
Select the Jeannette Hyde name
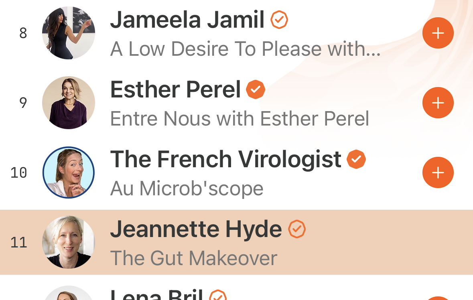click(196, 229)
